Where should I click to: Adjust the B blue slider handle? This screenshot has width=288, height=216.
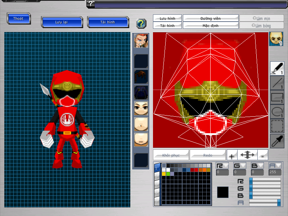point(251,195)
